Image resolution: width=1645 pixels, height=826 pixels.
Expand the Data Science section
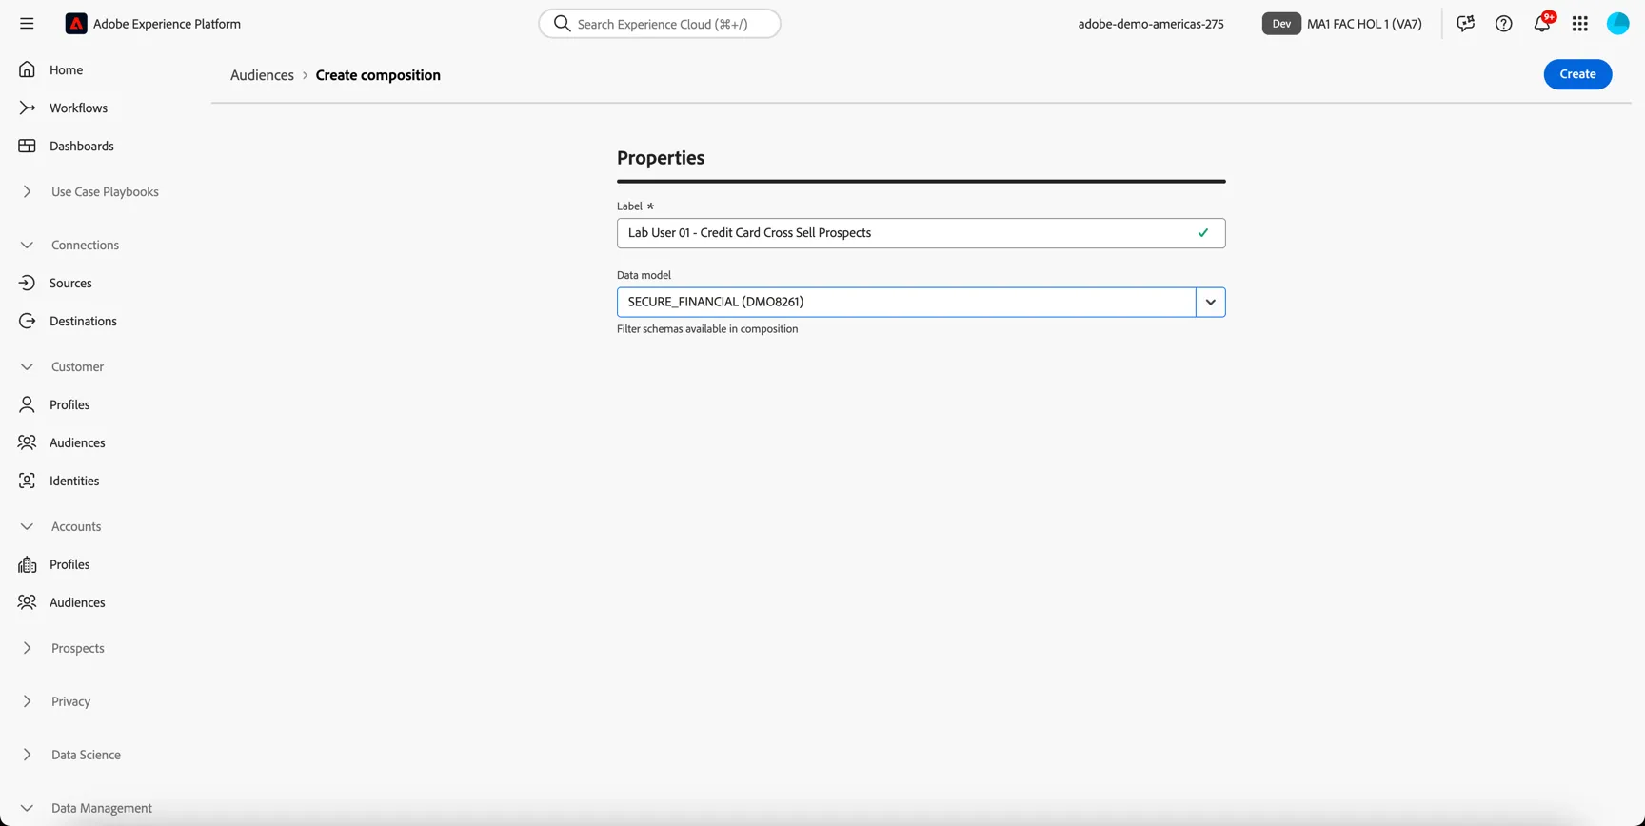pyautogui.click(x=27, y=755)
